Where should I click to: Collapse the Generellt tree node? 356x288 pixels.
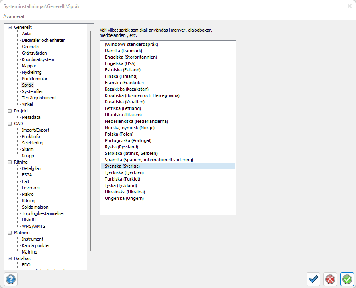pos(10,27)
